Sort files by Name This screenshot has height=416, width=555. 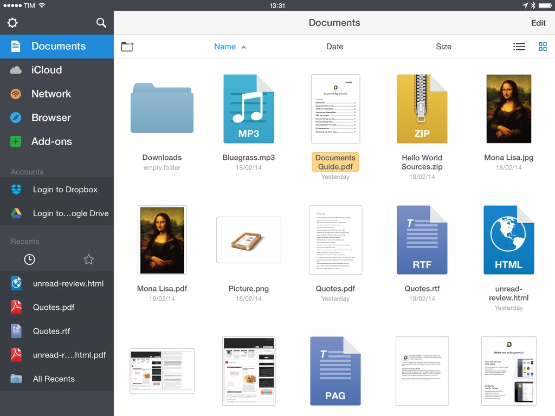(x=230, y=47)
